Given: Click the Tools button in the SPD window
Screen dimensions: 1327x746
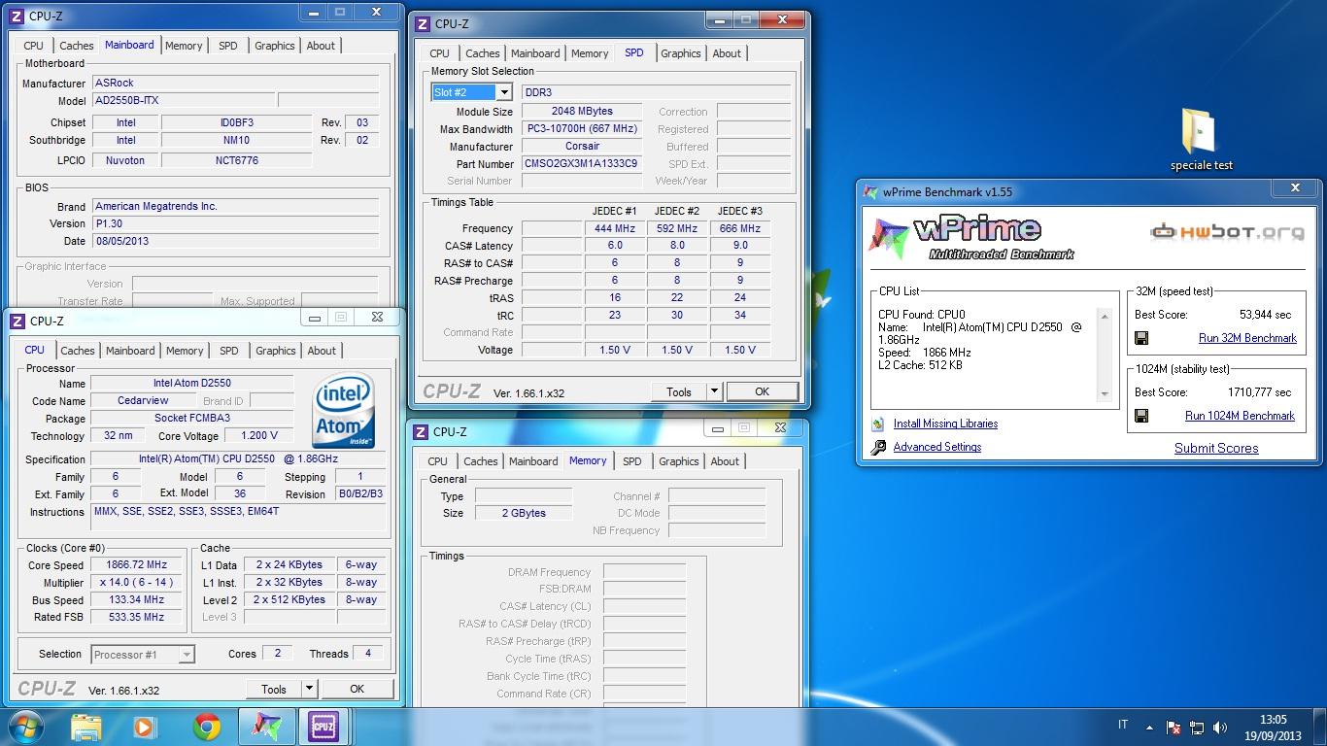Looking at the screenshot, I should coord(679,391).
